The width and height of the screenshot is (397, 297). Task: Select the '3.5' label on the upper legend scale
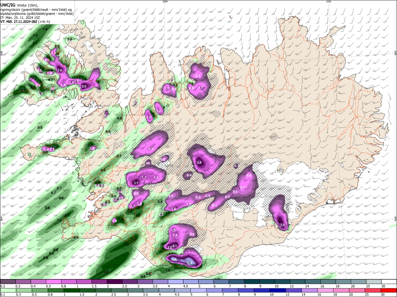point(155,286)
